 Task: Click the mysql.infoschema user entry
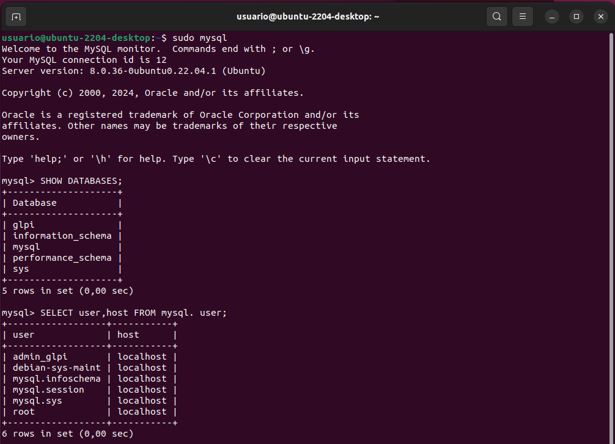point(56,379)
